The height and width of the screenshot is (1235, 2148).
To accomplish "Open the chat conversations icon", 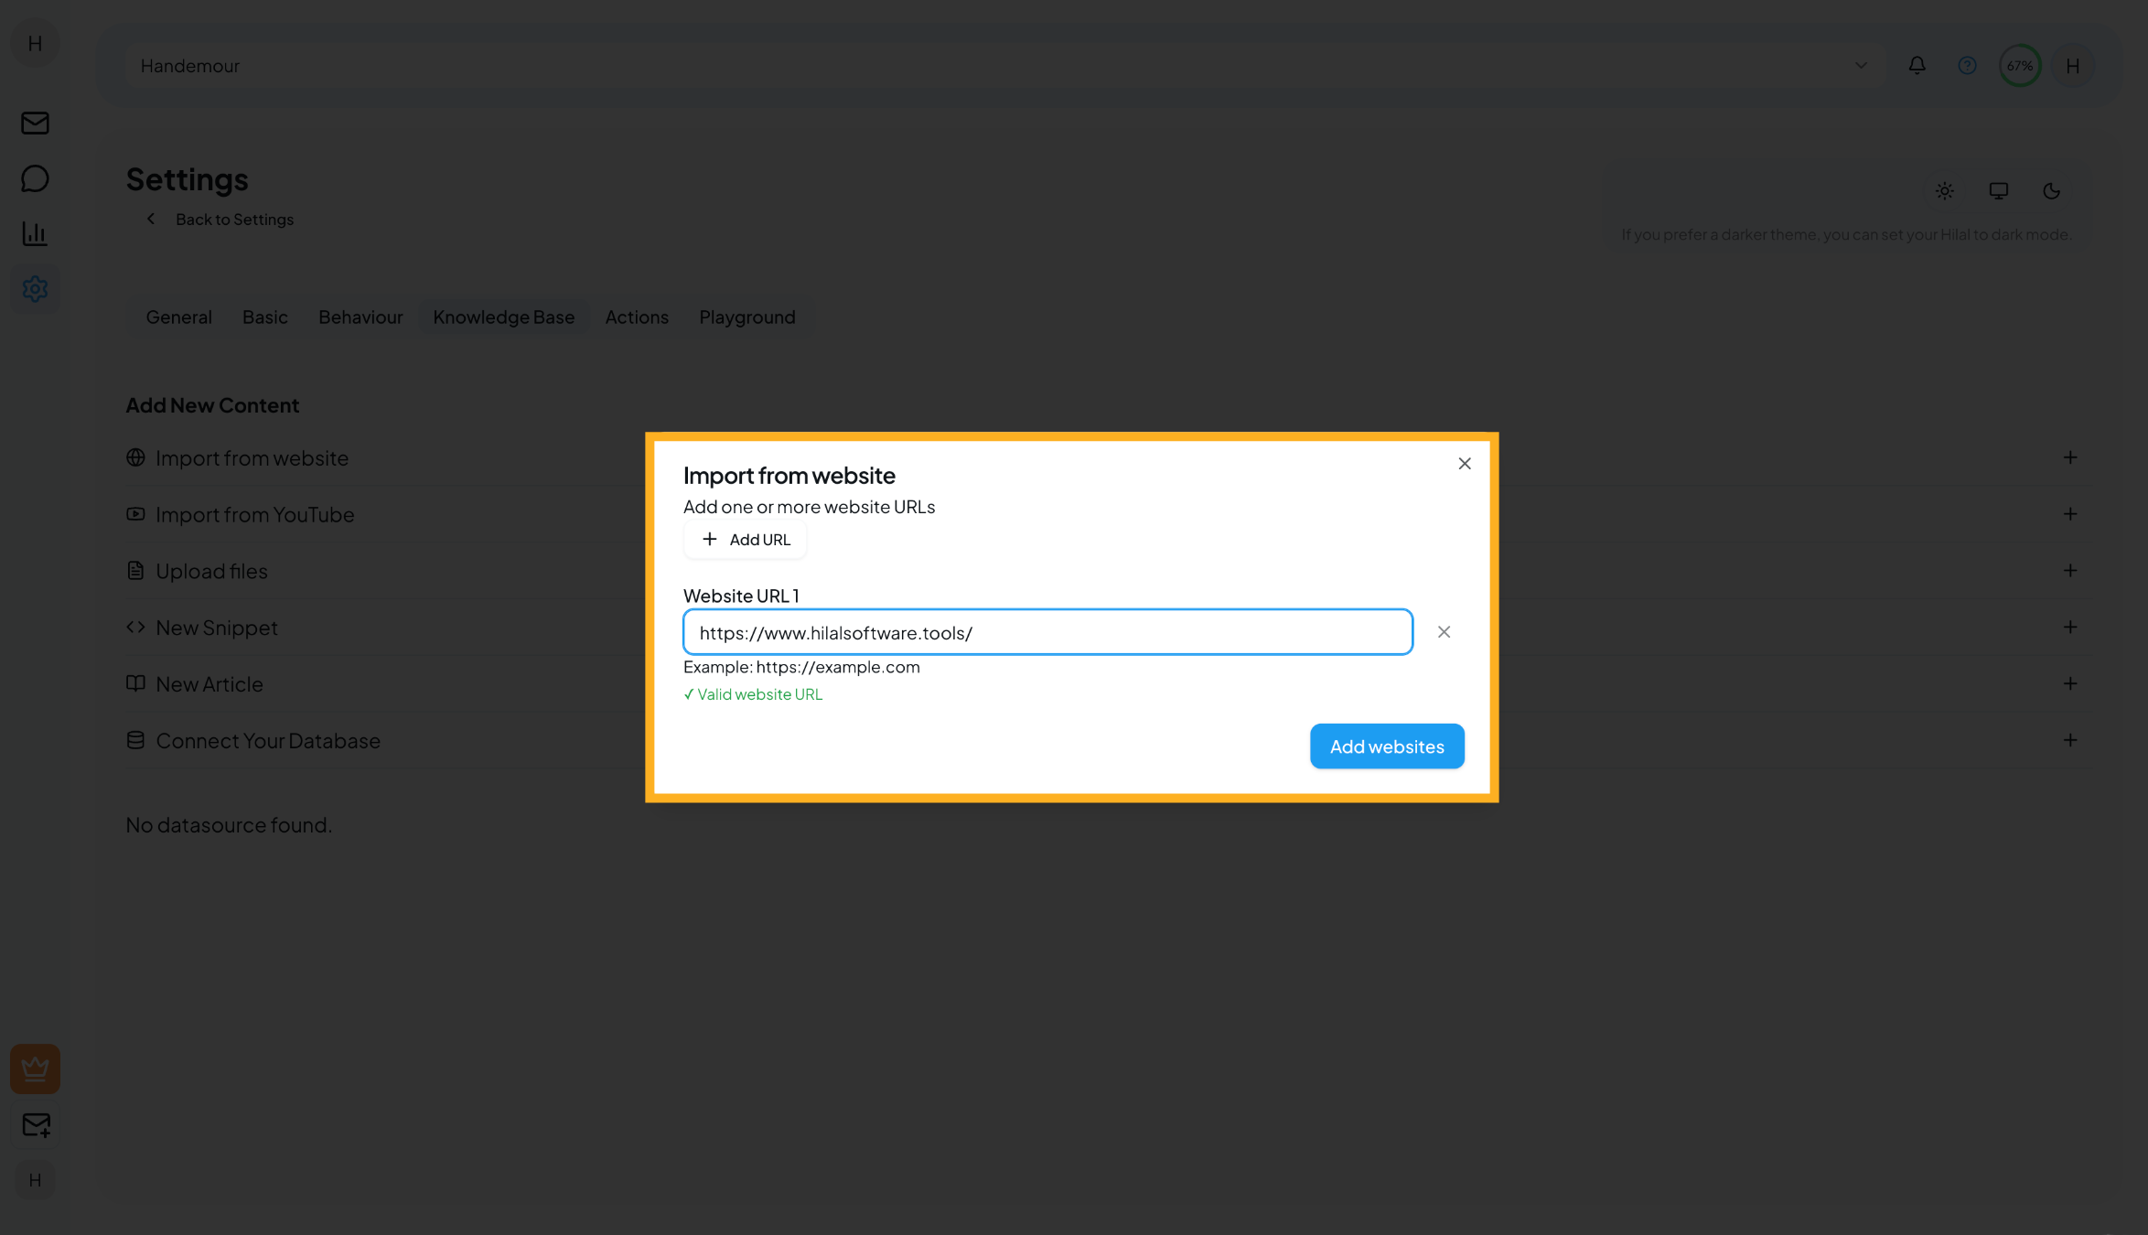I will [34, 178].
